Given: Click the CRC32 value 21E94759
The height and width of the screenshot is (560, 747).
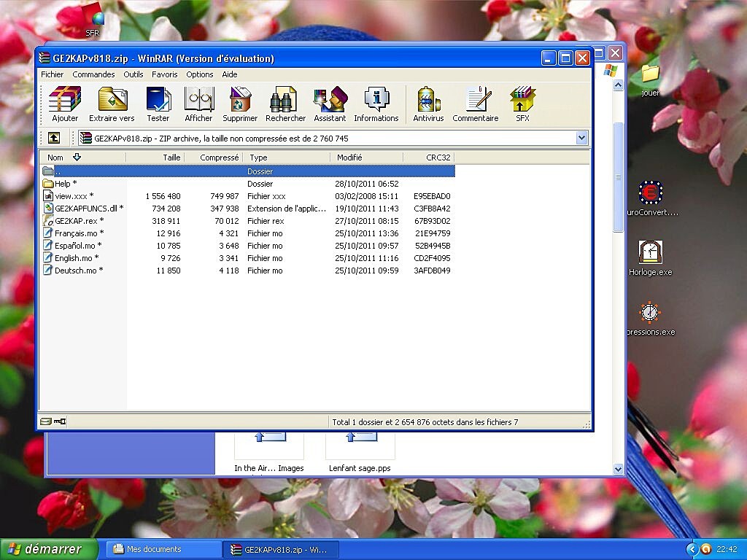Looking at the screenshot, I should [433, 233].
